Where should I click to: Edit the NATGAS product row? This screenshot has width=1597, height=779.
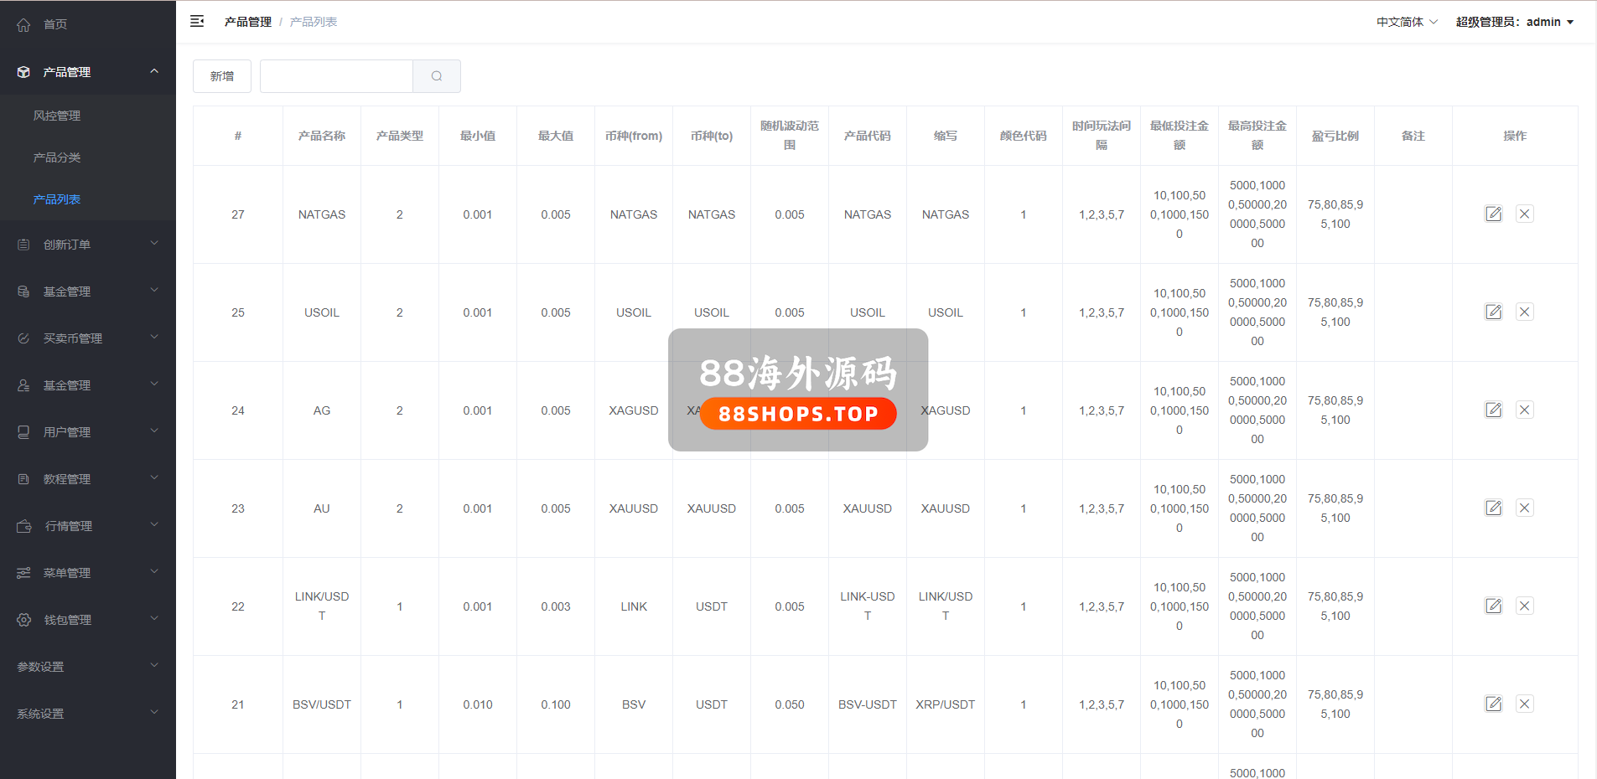(x=1493, y=214)
